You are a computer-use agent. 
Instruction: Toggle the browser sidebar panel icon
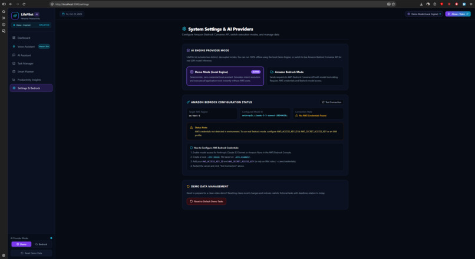(x=4, y=4)
